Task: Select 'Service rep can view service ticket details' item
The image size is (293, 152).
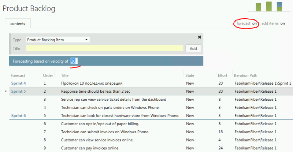Action: [114, 99]
